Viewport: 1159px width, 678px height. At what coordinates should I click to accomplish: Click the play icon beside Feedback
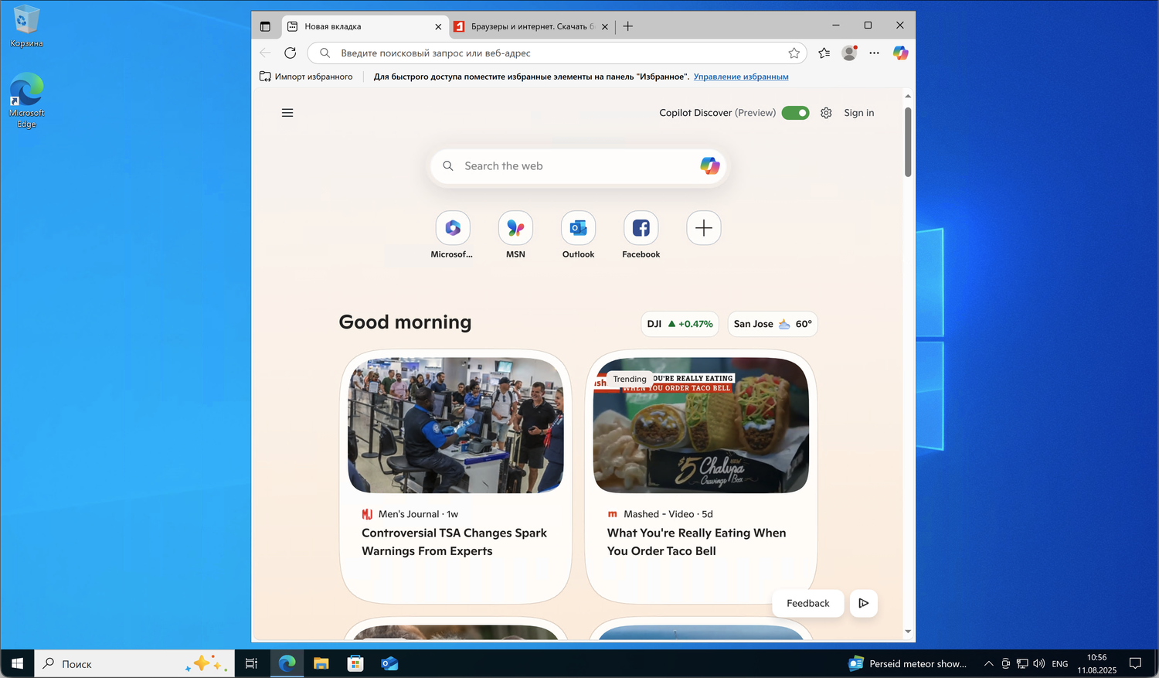pyautogui.click(x=864, y=603)
